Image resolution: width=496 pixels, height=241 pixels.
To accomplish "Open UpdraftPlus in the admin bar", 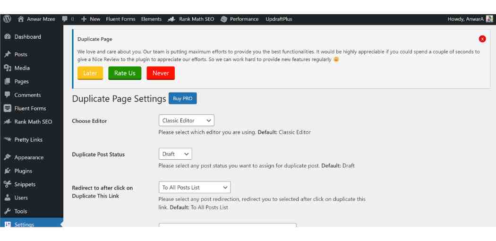I will (279, 19).
